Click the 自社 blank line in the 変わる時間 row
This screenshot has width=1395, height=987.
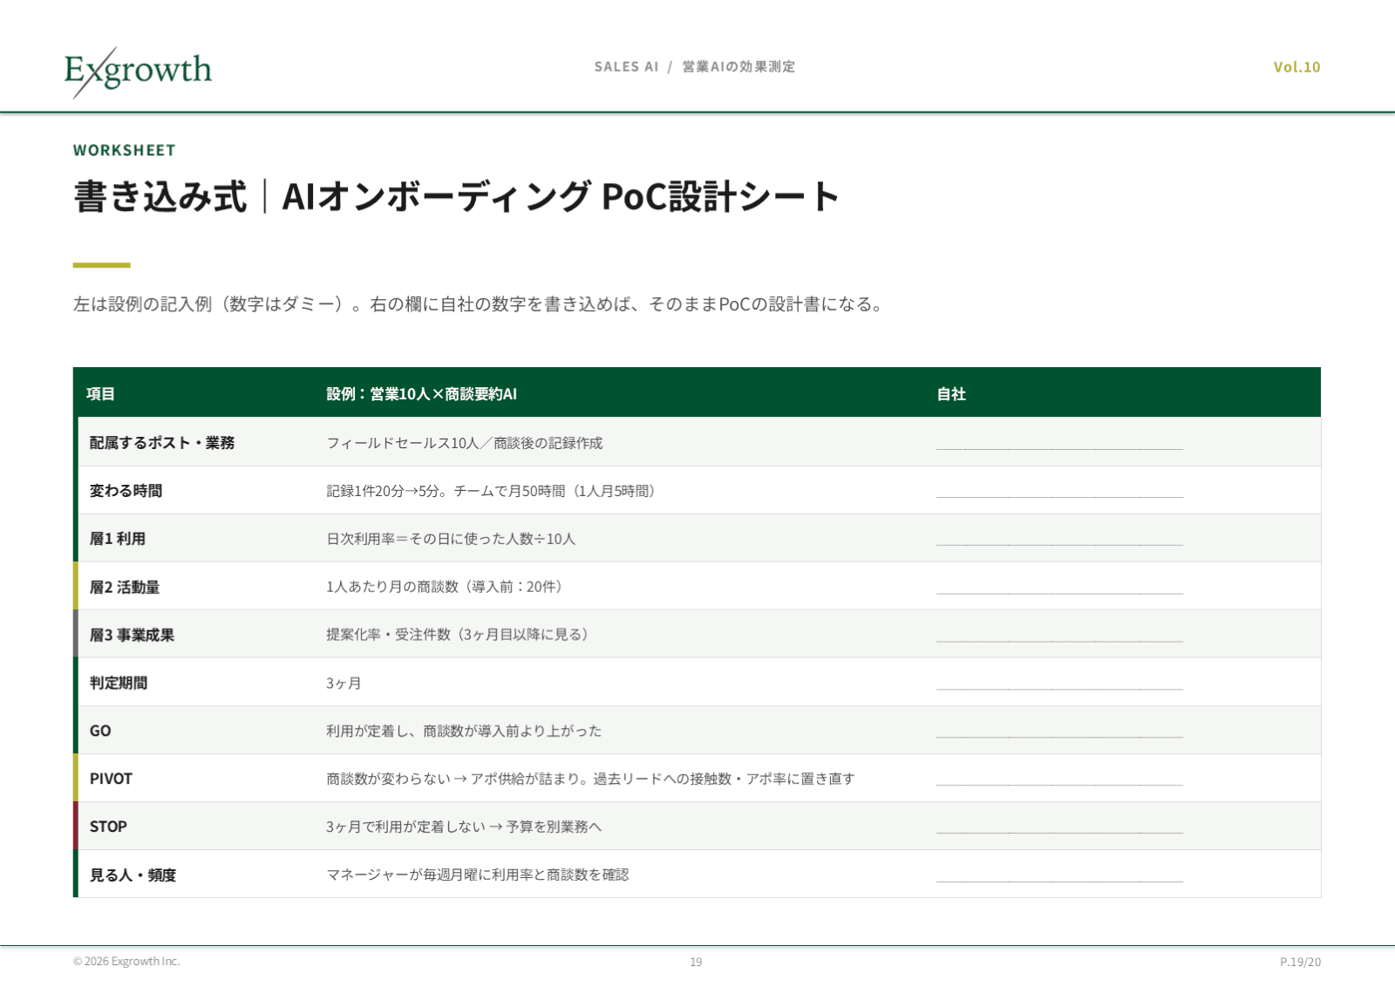tap(1059, 496)
